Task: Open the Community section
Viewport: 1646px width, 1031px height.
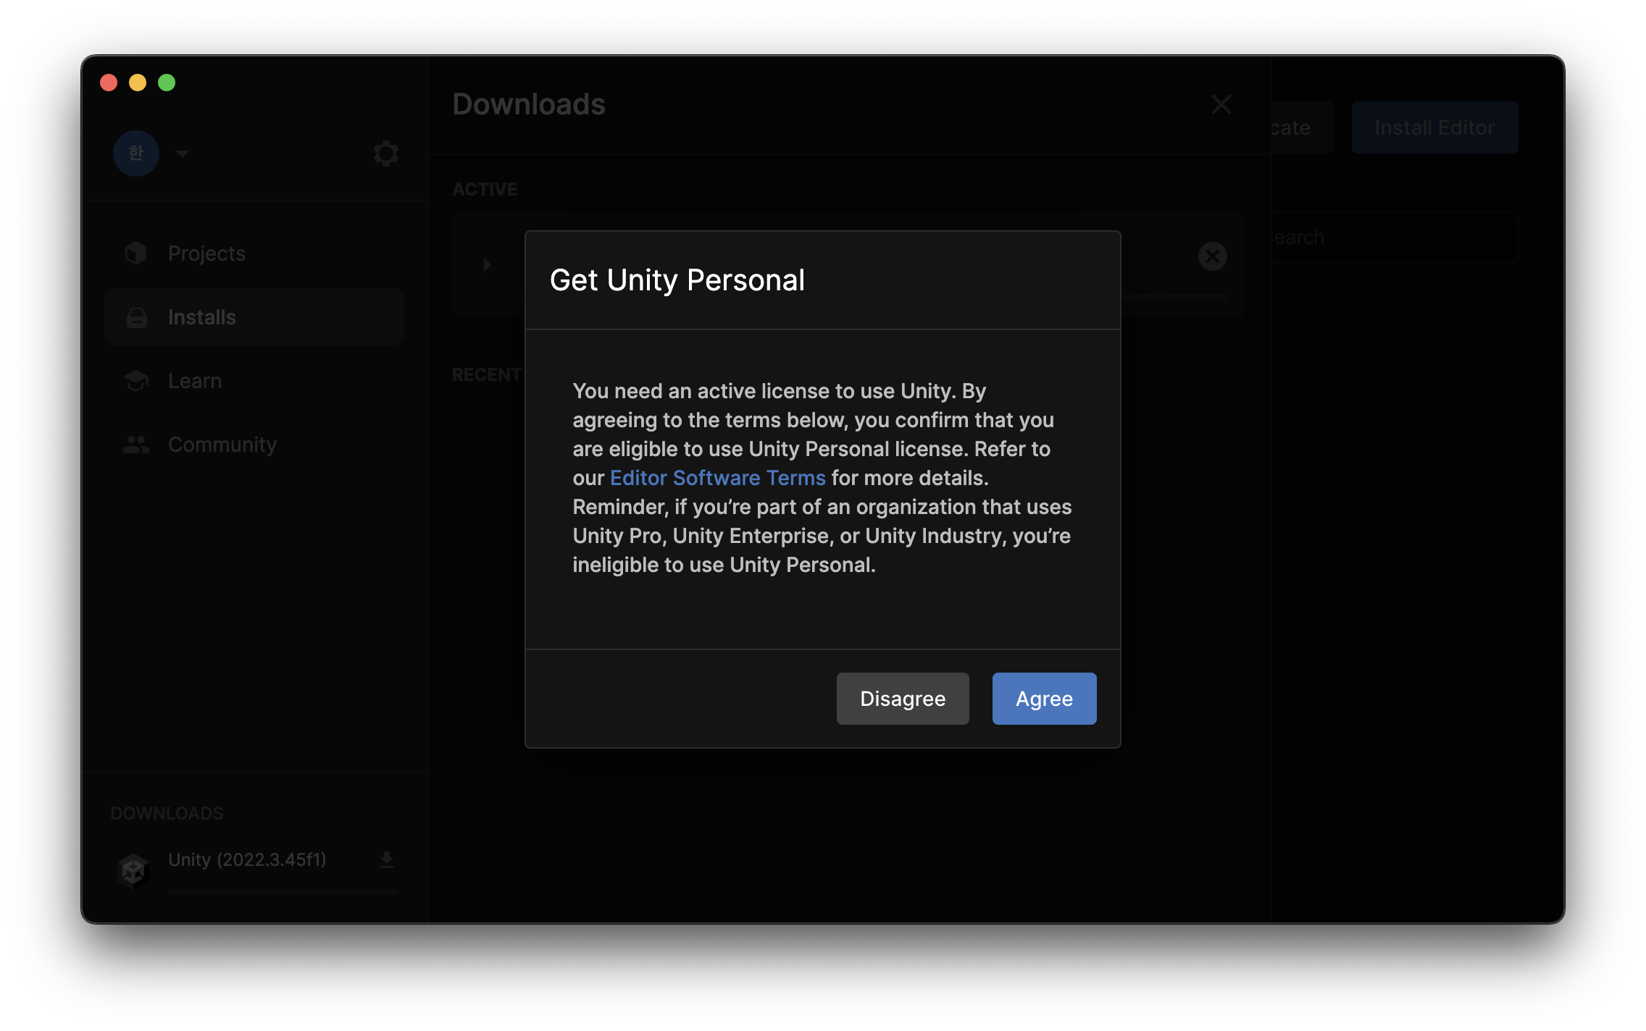Action: [x=222, y=445]
